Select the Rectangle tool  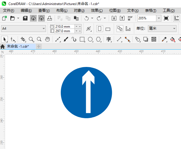point(82,39)
